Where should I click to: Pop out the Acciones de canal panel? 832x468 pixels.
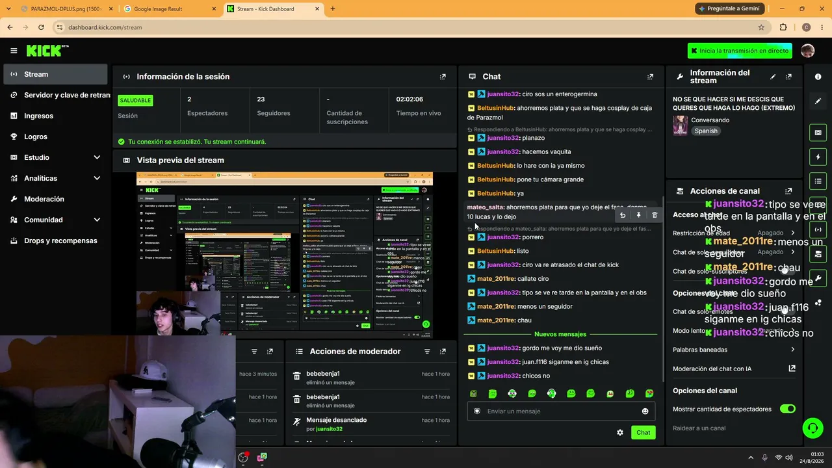(788, 191)
